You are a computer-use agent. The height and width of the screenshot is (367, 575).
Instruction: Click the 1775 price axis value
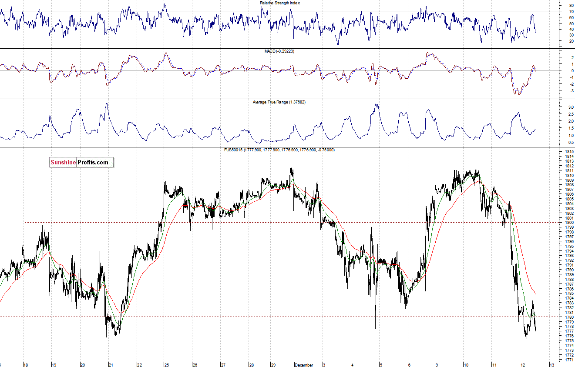(x=569, y=340)
